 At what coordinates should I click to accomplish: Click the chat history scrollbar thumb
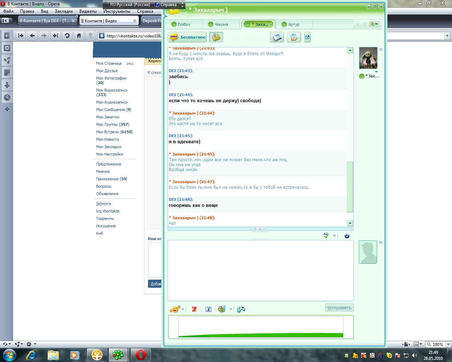350,187
